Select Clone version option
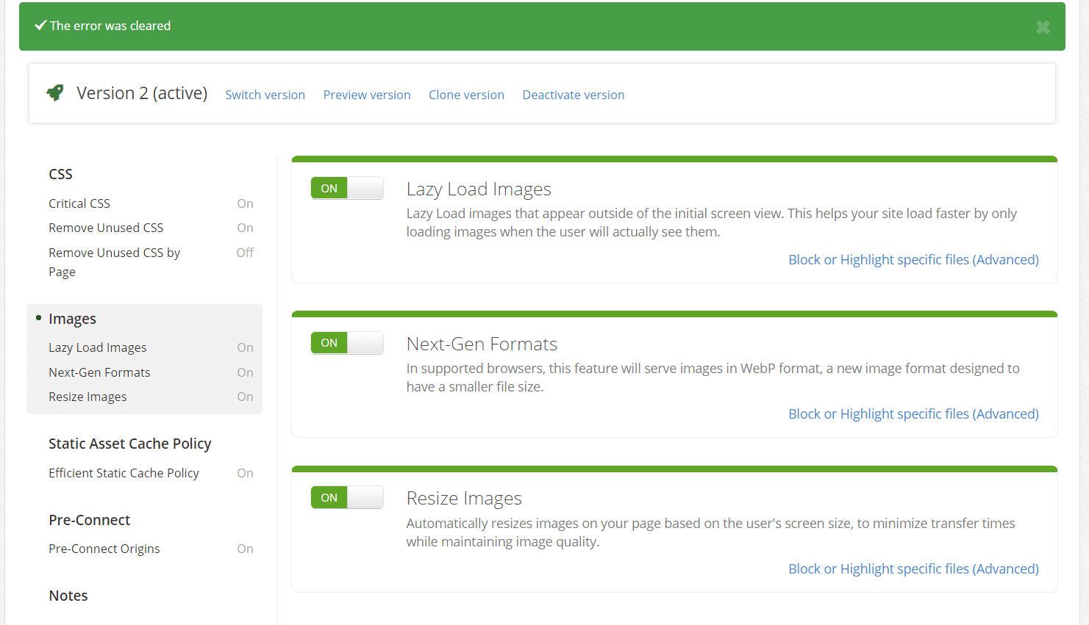 click(x=466, y=95)
